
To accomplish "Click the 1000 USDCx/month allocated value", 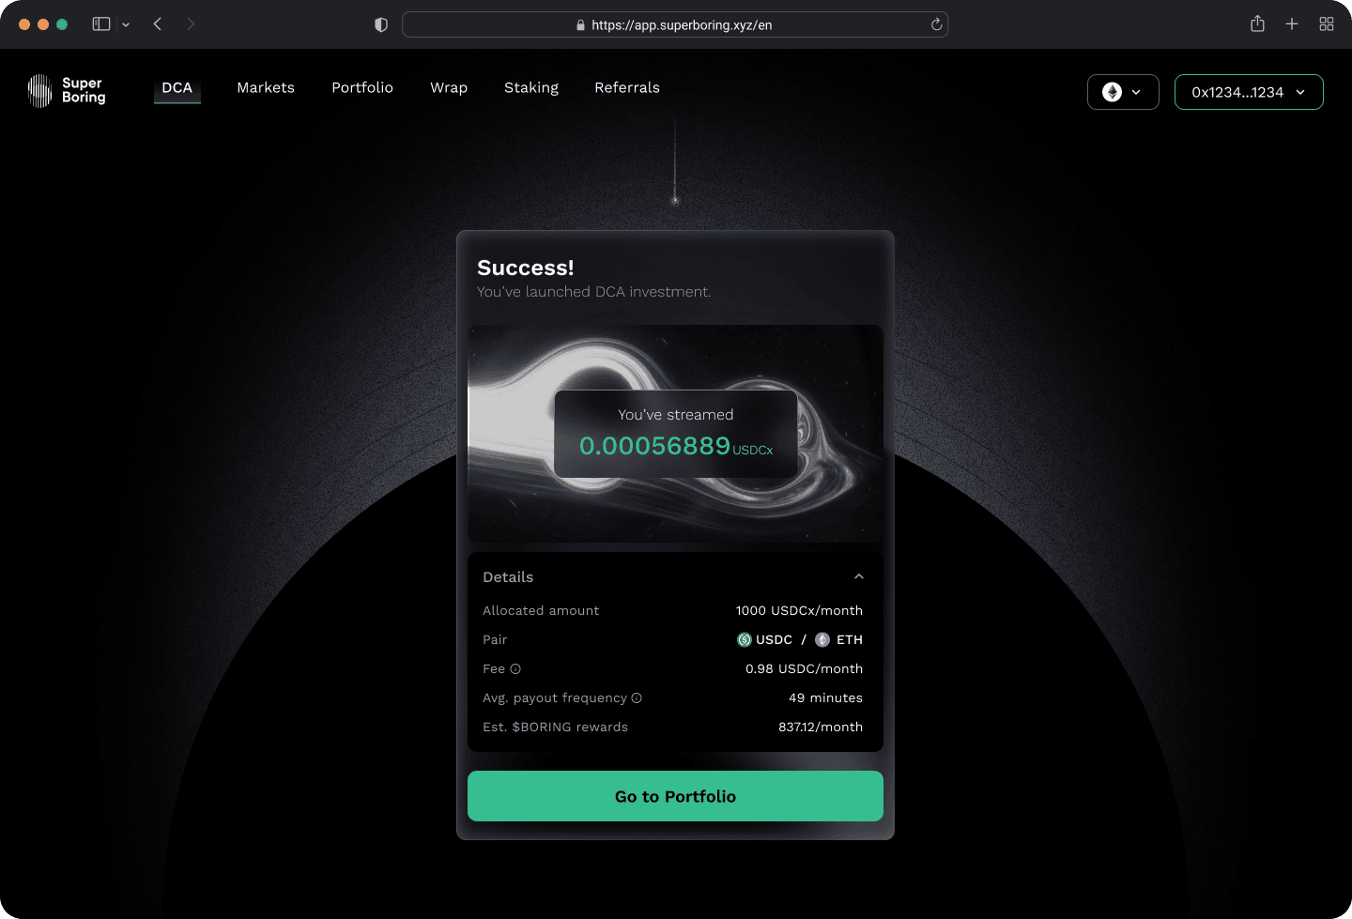I will [799, 611].
